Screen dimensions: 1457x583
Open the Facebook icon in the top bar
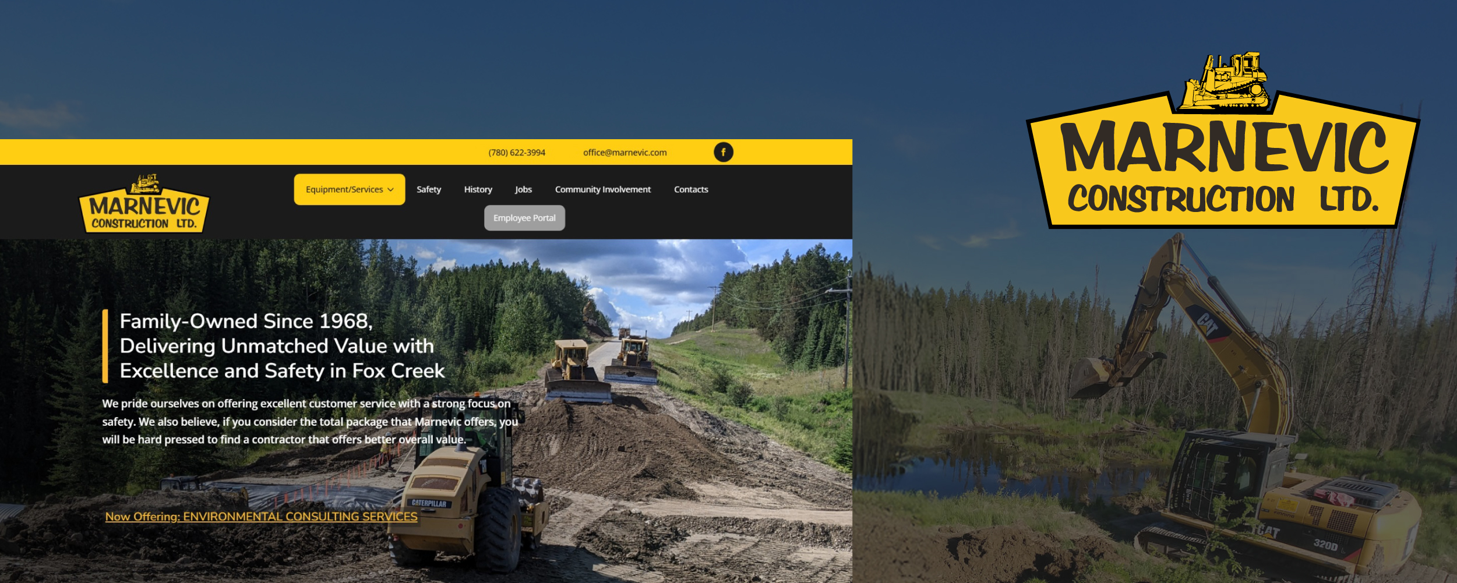[x=723, y=152]
